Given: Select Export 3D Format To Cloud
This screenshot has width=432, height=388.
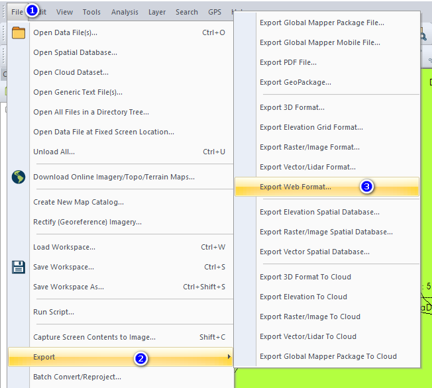Looking at the screenshot, I should [327, 277].
